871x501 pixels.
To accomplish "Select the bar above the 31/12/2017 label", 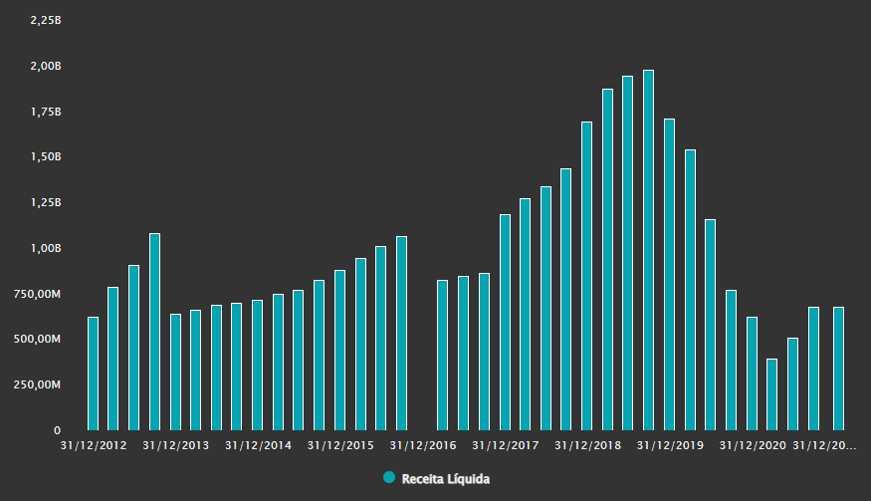I will tap(505, 323).
